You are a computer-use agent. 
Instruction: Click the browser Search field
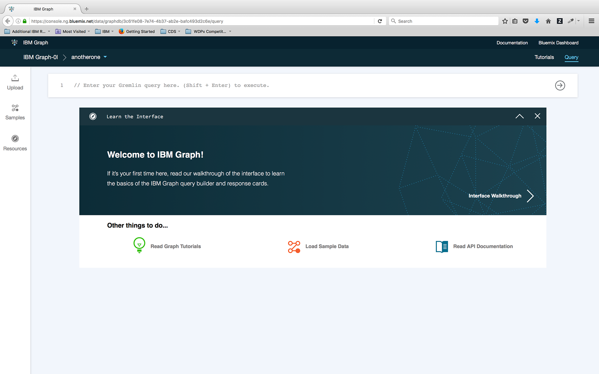[x=444, y=21]
